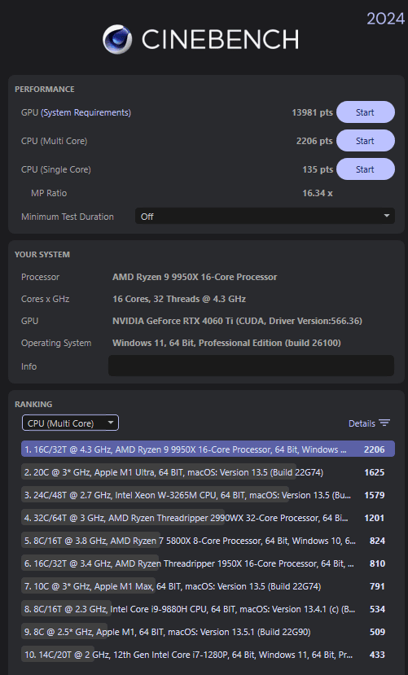Start the CPU Single Core test
The height and width of the screenshot is (675, 408).
pyautogui.click(x=366, y=169)
